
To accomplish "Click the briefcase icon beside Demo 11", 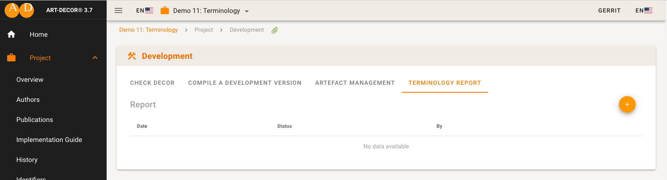I will (x=165, y=10).
